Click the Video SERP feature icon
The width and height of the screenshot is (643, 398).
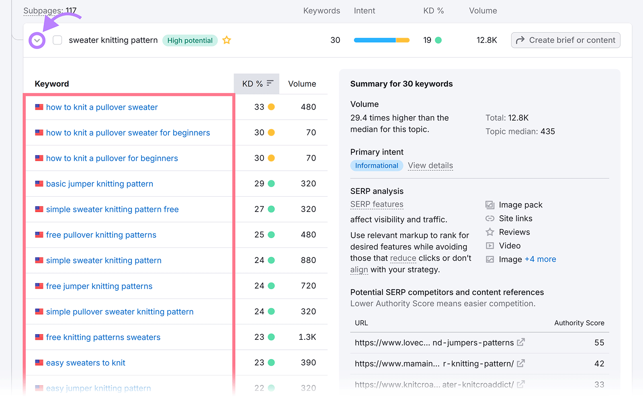point(490,245)
